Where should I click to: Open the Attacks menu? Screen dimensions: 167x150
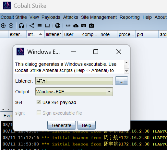[71, 17]
